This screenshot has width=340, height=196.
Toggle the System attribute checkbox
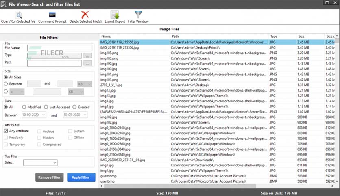point(70,131)
